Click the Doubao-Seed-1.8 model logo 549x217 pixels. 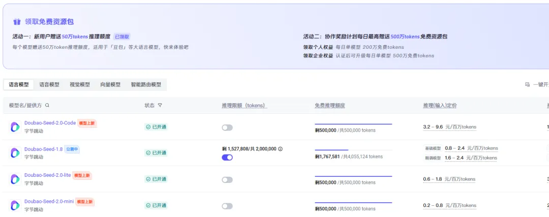[x=15, y=153]
